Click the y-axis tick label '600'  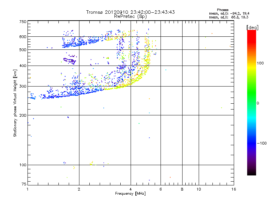[23, 37]
